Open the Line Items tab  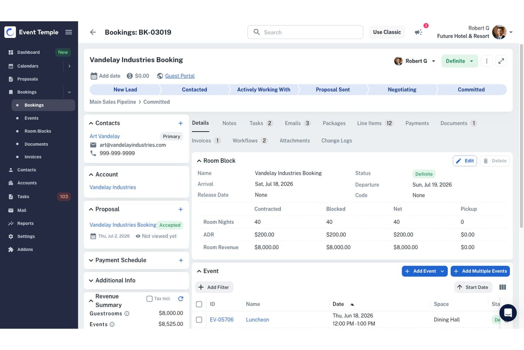click(375, 123)
